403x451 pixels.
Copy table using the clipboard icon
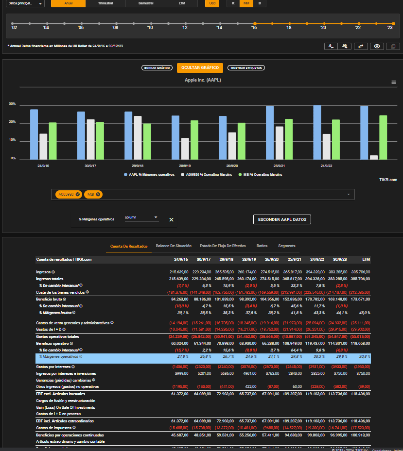pyautogui.click(x=393, y=46)
